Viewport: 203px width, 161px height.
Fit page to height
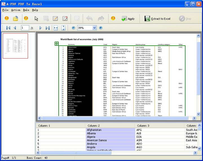(x=63, y=28)
